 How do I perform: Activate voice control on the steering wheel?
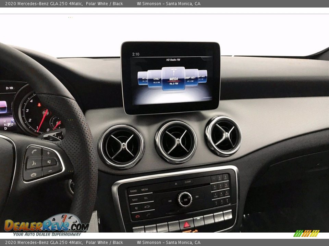(x=34, y=163)
